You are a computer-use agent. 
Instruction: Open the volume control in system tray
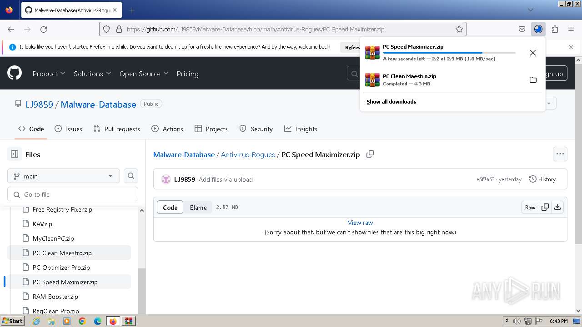(517, 321)
